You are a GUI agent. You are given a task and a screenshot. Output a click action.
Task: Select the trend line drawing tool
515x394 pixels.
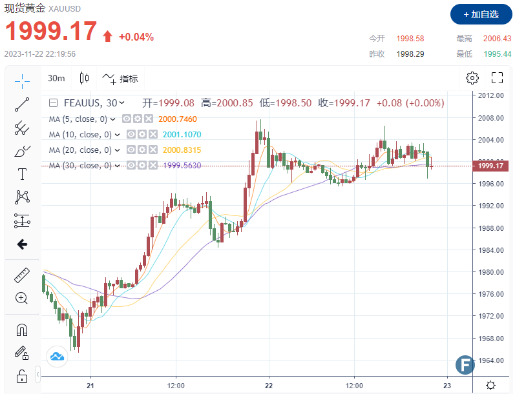pos(22,104)
